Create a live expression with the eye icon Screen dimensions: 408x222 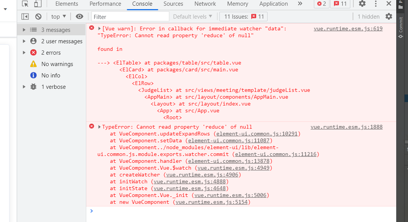(79, 16)
